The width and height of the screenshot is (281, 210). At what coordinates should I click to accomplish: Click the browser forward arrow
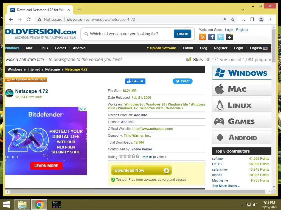20,19
